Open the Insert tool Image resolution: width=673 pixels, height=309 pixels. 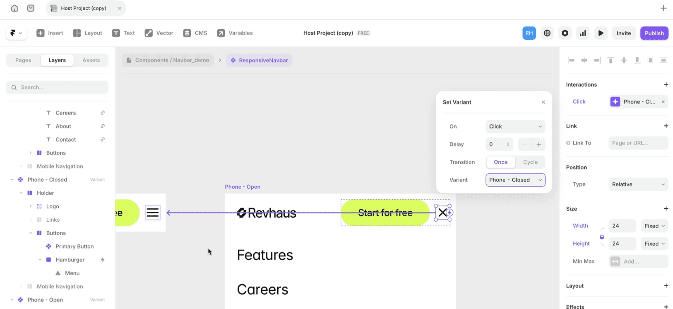(x=50, y=33)
